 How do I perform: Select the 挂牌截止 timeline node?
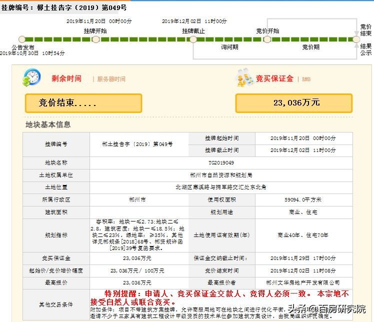(x=193, y=39)
